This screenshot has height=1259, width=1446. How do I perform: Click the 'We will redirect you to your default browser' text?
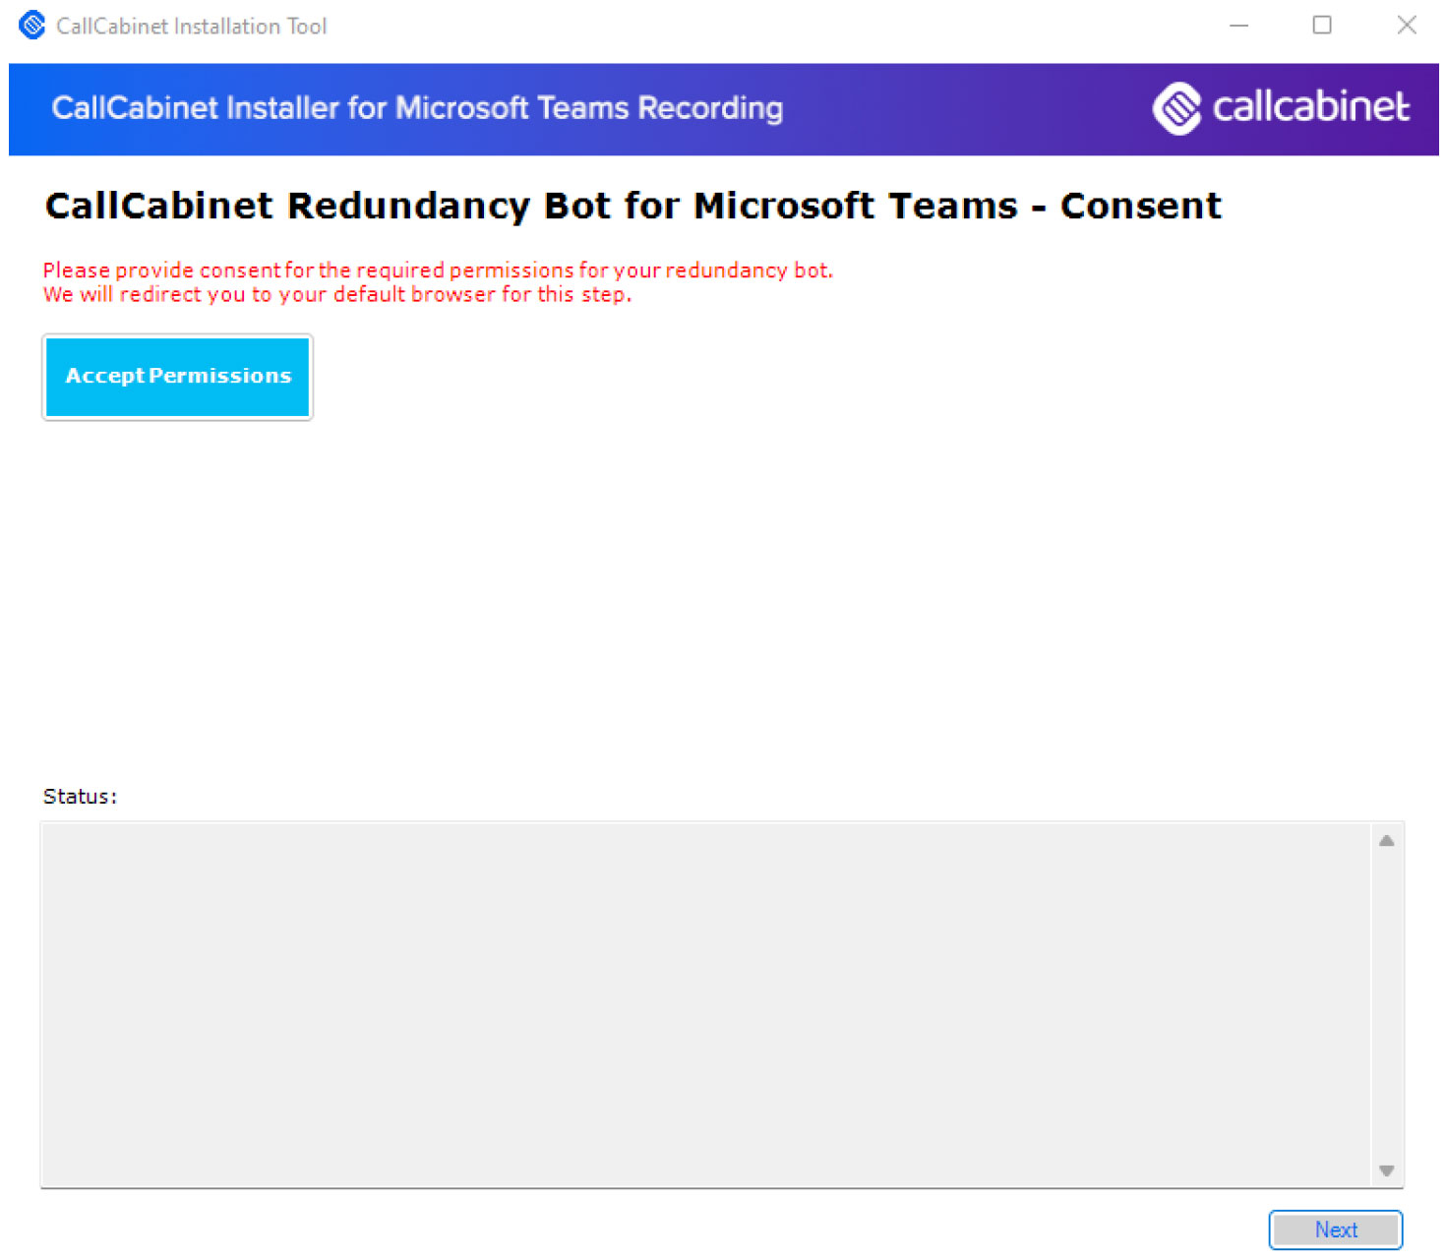coord(337,295)
